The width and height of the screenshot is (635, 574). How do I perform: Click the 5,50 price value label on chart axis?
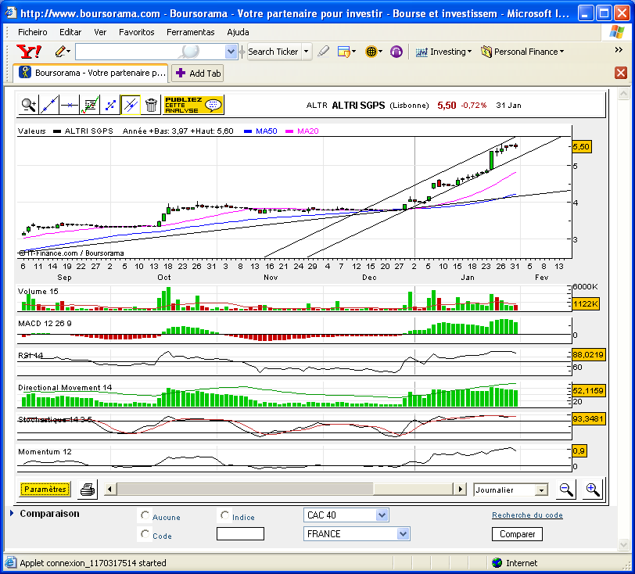click(x=581, y=147)
